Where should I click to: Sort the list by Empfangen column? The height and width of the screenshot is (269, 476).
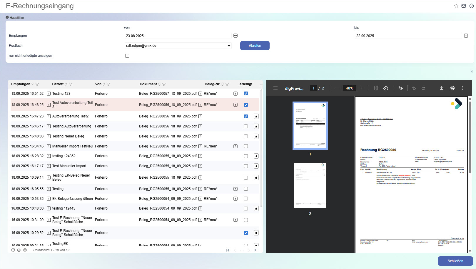tap(21, 84)
